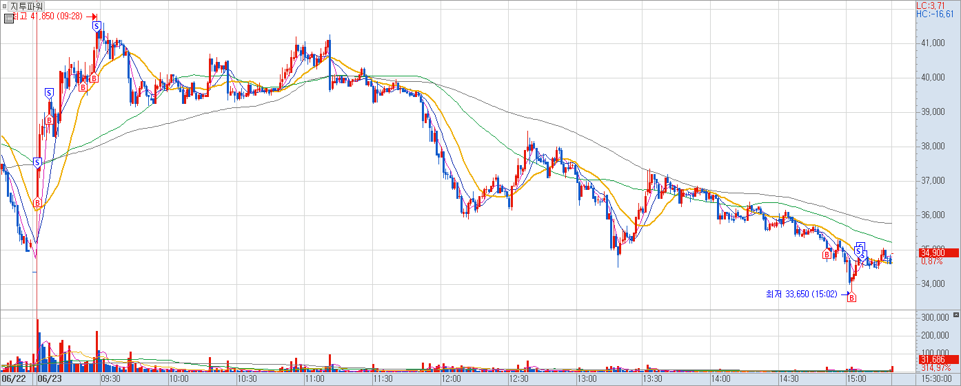Click the 최저 33,650 (15:02) low label
The height and width of the screenshot is (386, 961).
coord(801,294)
